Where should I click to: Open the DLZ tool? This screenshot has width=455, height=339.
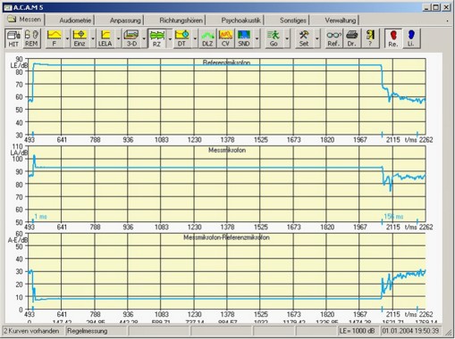click(x=207, y=38)
